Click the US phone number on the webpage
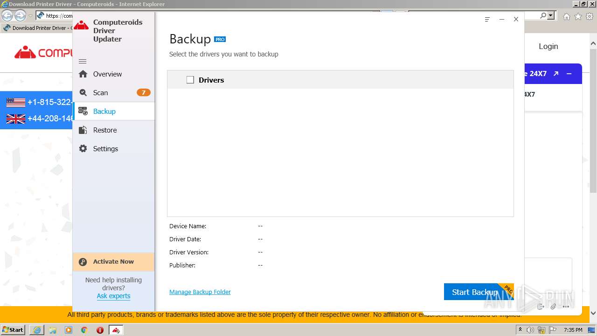Screen dimensions: 597x336 [50, 102]
